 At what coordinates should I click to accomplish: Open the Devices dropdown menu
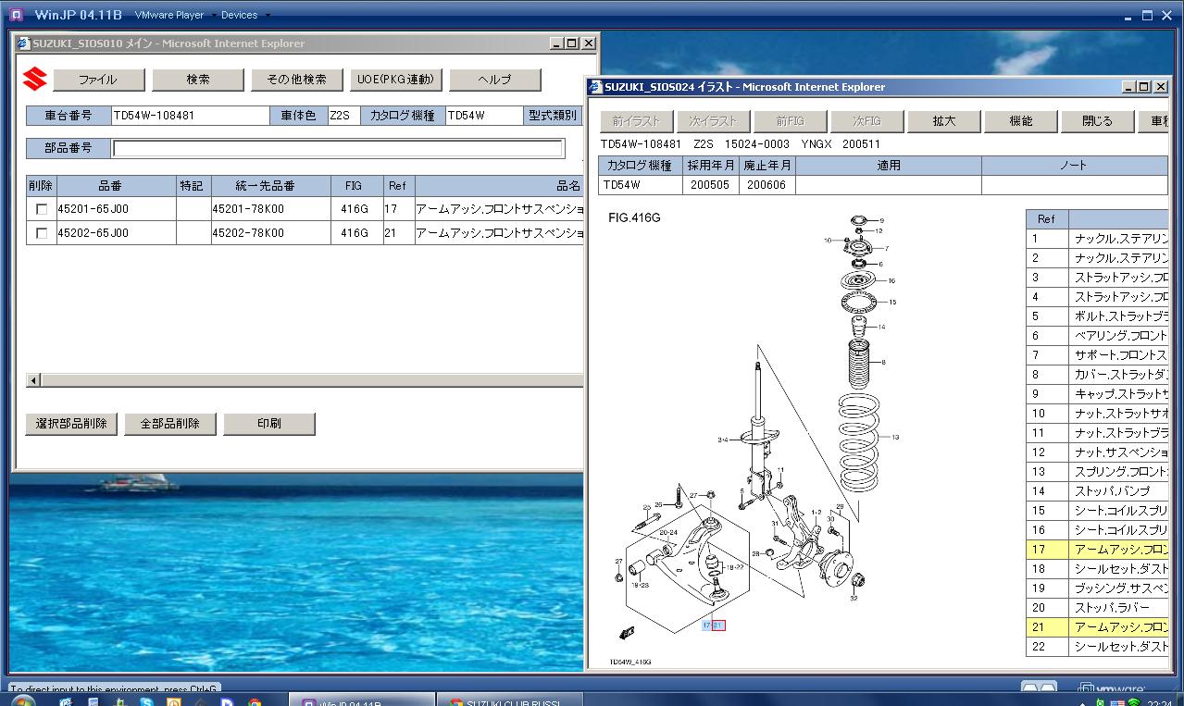point(245,15)
